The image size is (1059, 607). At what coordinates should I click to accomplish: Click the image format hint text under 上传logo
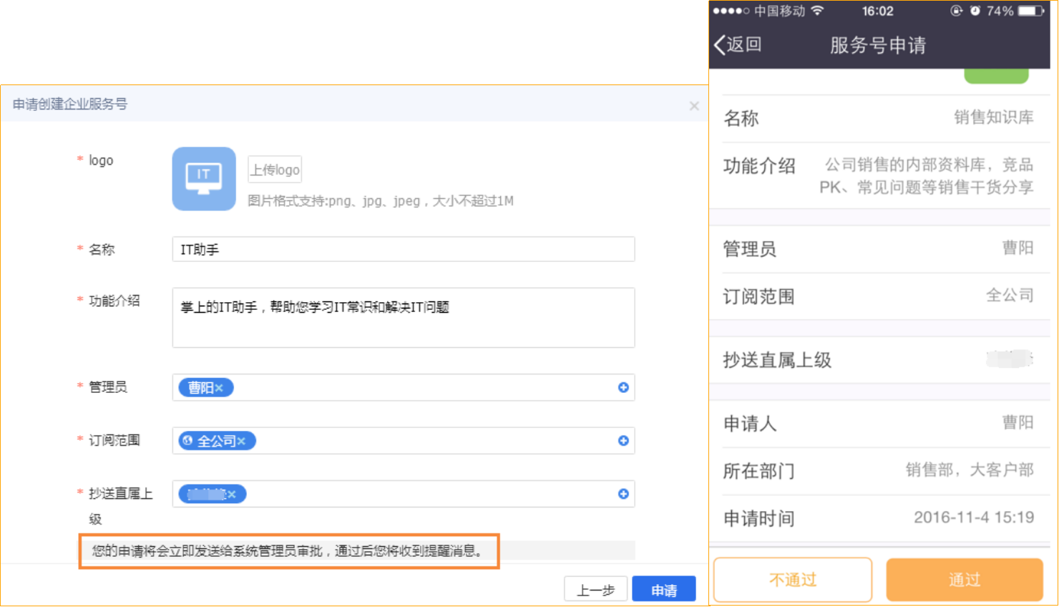[x=381, y=201]
